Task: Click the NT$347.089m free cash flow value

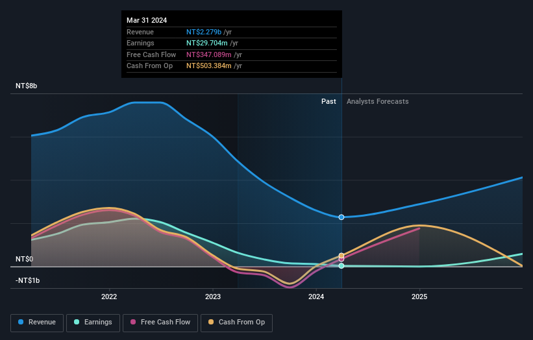Action: coord(209,55)
